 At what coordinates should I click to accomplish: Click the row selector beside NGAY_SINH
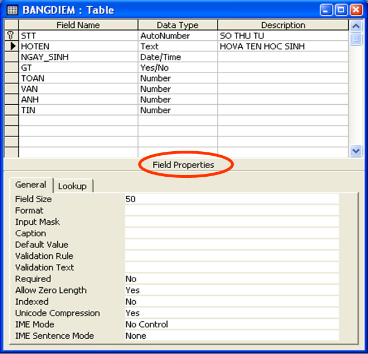pos(11,57)
